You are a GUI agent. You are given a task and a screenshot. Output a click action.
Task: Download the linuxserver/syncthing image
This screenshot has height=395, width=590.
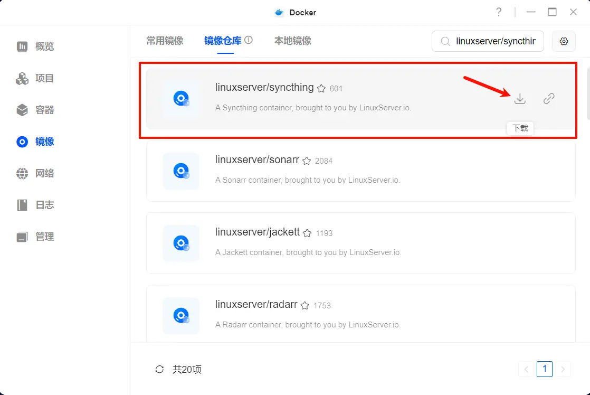click(x=520, y=99)
